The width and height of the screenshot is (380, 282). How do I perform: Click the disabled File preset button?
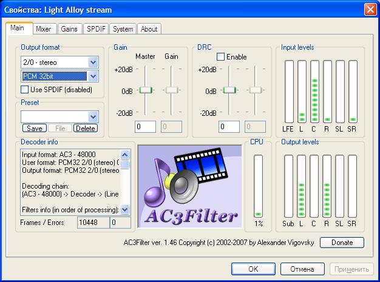(60, 128)
